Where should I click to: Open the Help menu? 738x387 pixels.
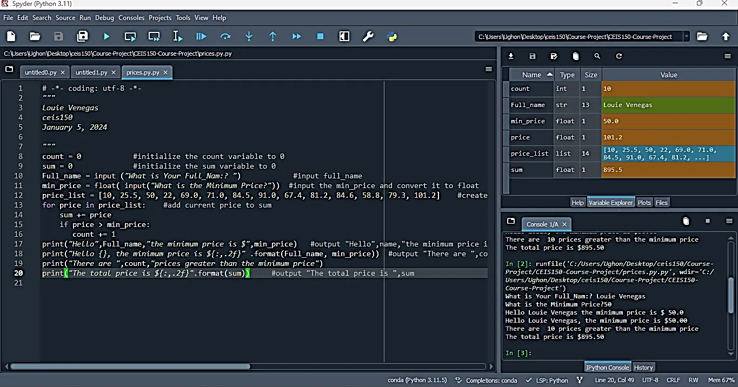point(219,18)
